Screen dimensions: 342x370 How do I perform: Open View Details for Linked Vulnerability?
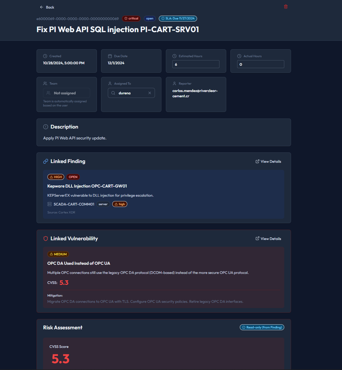[268, 239]
